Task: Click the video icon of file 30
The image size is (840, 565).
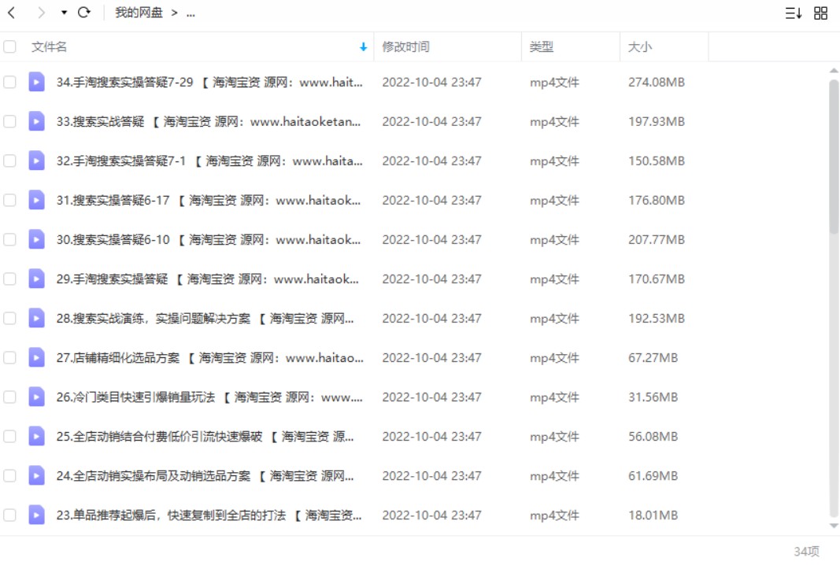Action: tap(36, 239)
